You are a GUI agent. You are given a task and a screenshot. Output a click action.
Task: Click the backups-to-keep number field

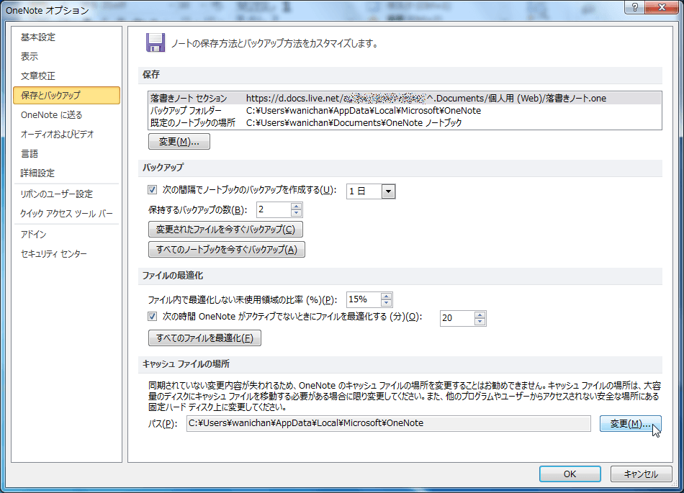click(274, 209)
